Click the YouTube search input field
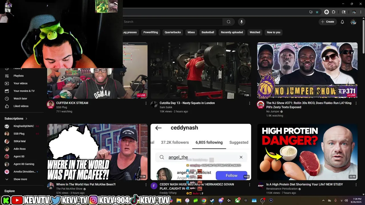 point(173,22)
